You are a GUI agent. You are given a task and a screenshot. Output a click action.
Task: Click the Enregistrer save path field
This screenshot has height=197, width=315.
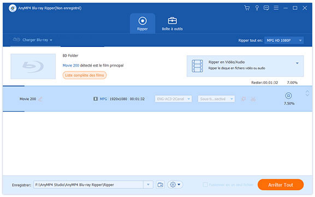click(88, 185)
